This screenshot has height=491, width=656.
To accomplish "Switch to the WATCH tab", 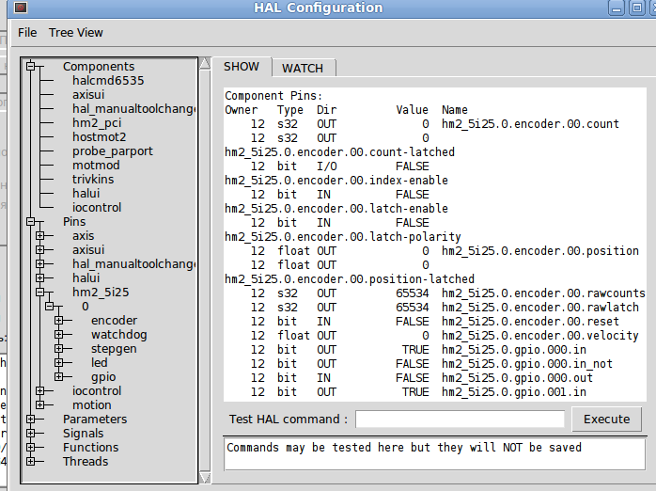I will pyautogui.click(x=303, y=69).
